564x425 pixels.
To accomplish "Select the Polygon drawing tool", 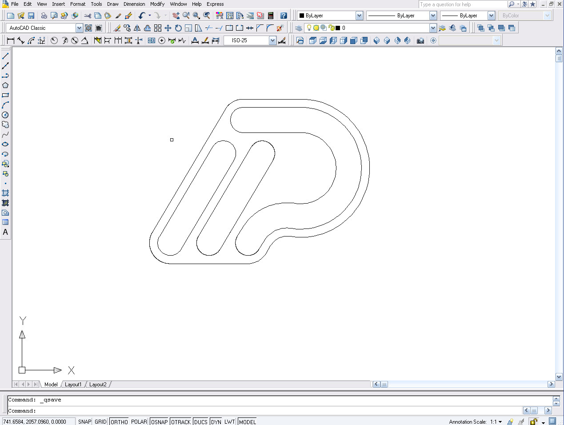I will pos(5,85).
